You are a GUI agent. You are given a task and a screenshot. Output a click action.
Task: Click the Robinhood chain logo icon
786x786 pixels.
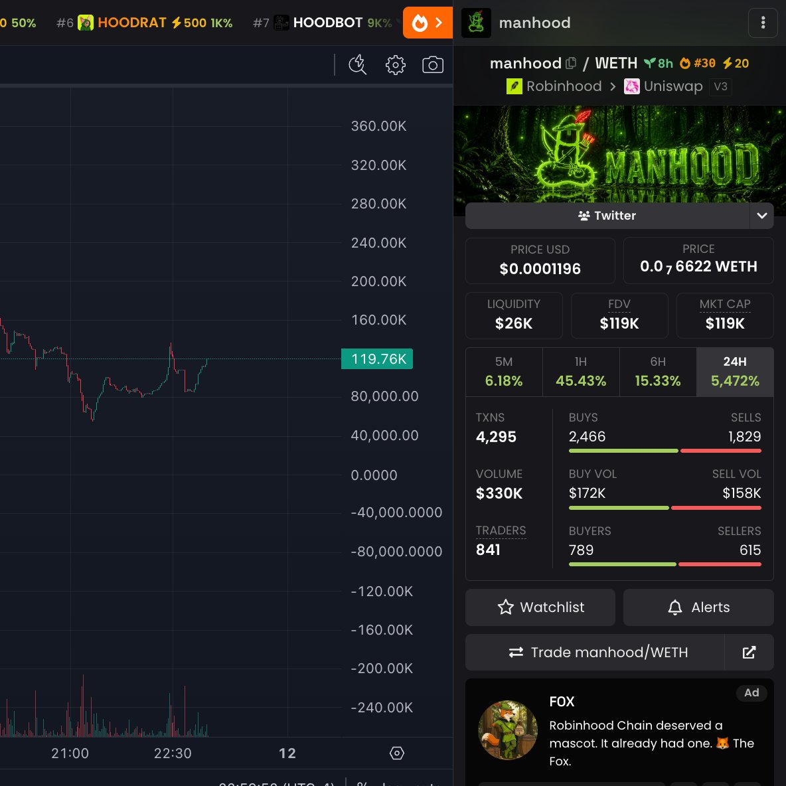point(514,86)
